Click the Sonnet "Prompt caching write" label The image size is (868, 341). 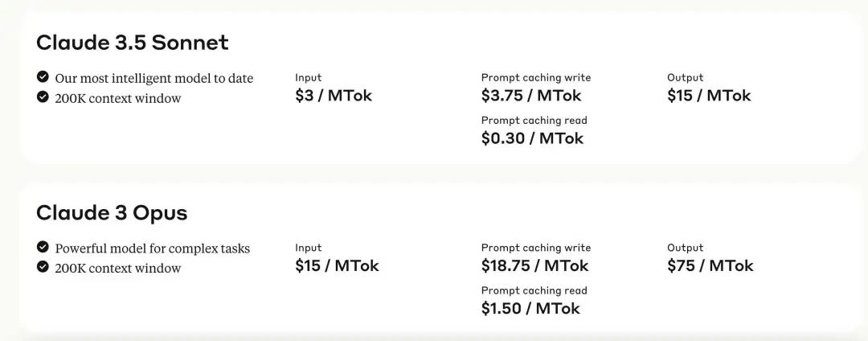tap(535, 77)
